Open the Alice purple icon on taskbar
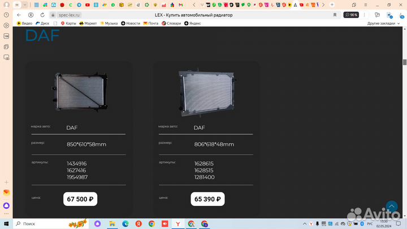 point(97,223)
